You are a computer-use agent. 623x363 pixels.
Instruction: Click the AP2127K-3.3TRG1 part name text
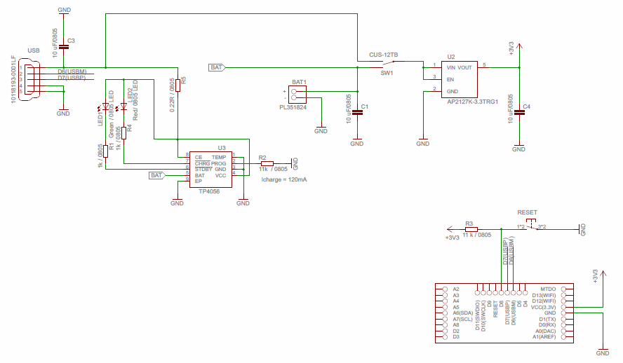coord(472,102)
